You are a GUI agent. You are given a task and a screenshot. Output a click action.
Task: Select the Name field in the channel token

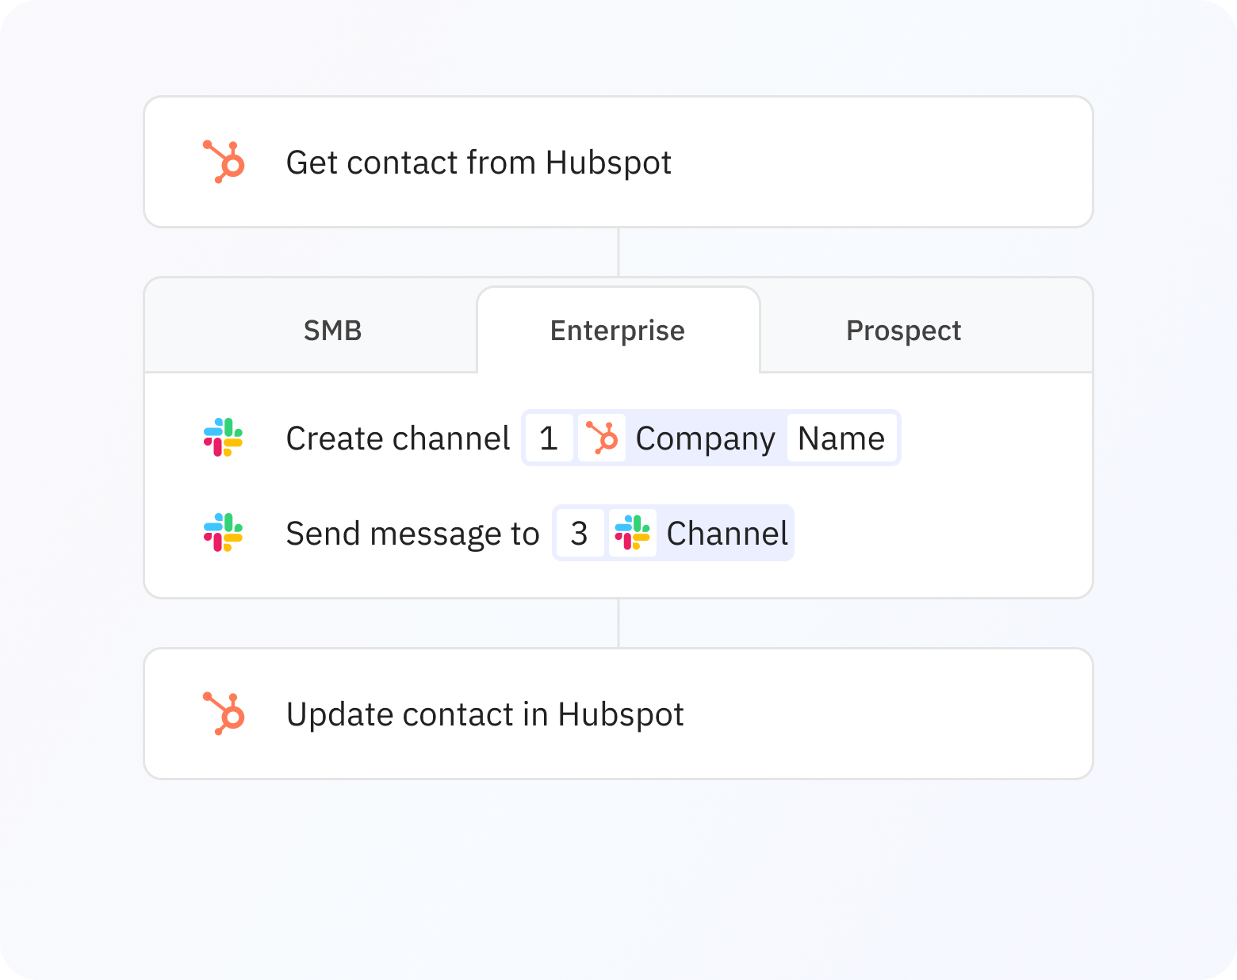841,438
